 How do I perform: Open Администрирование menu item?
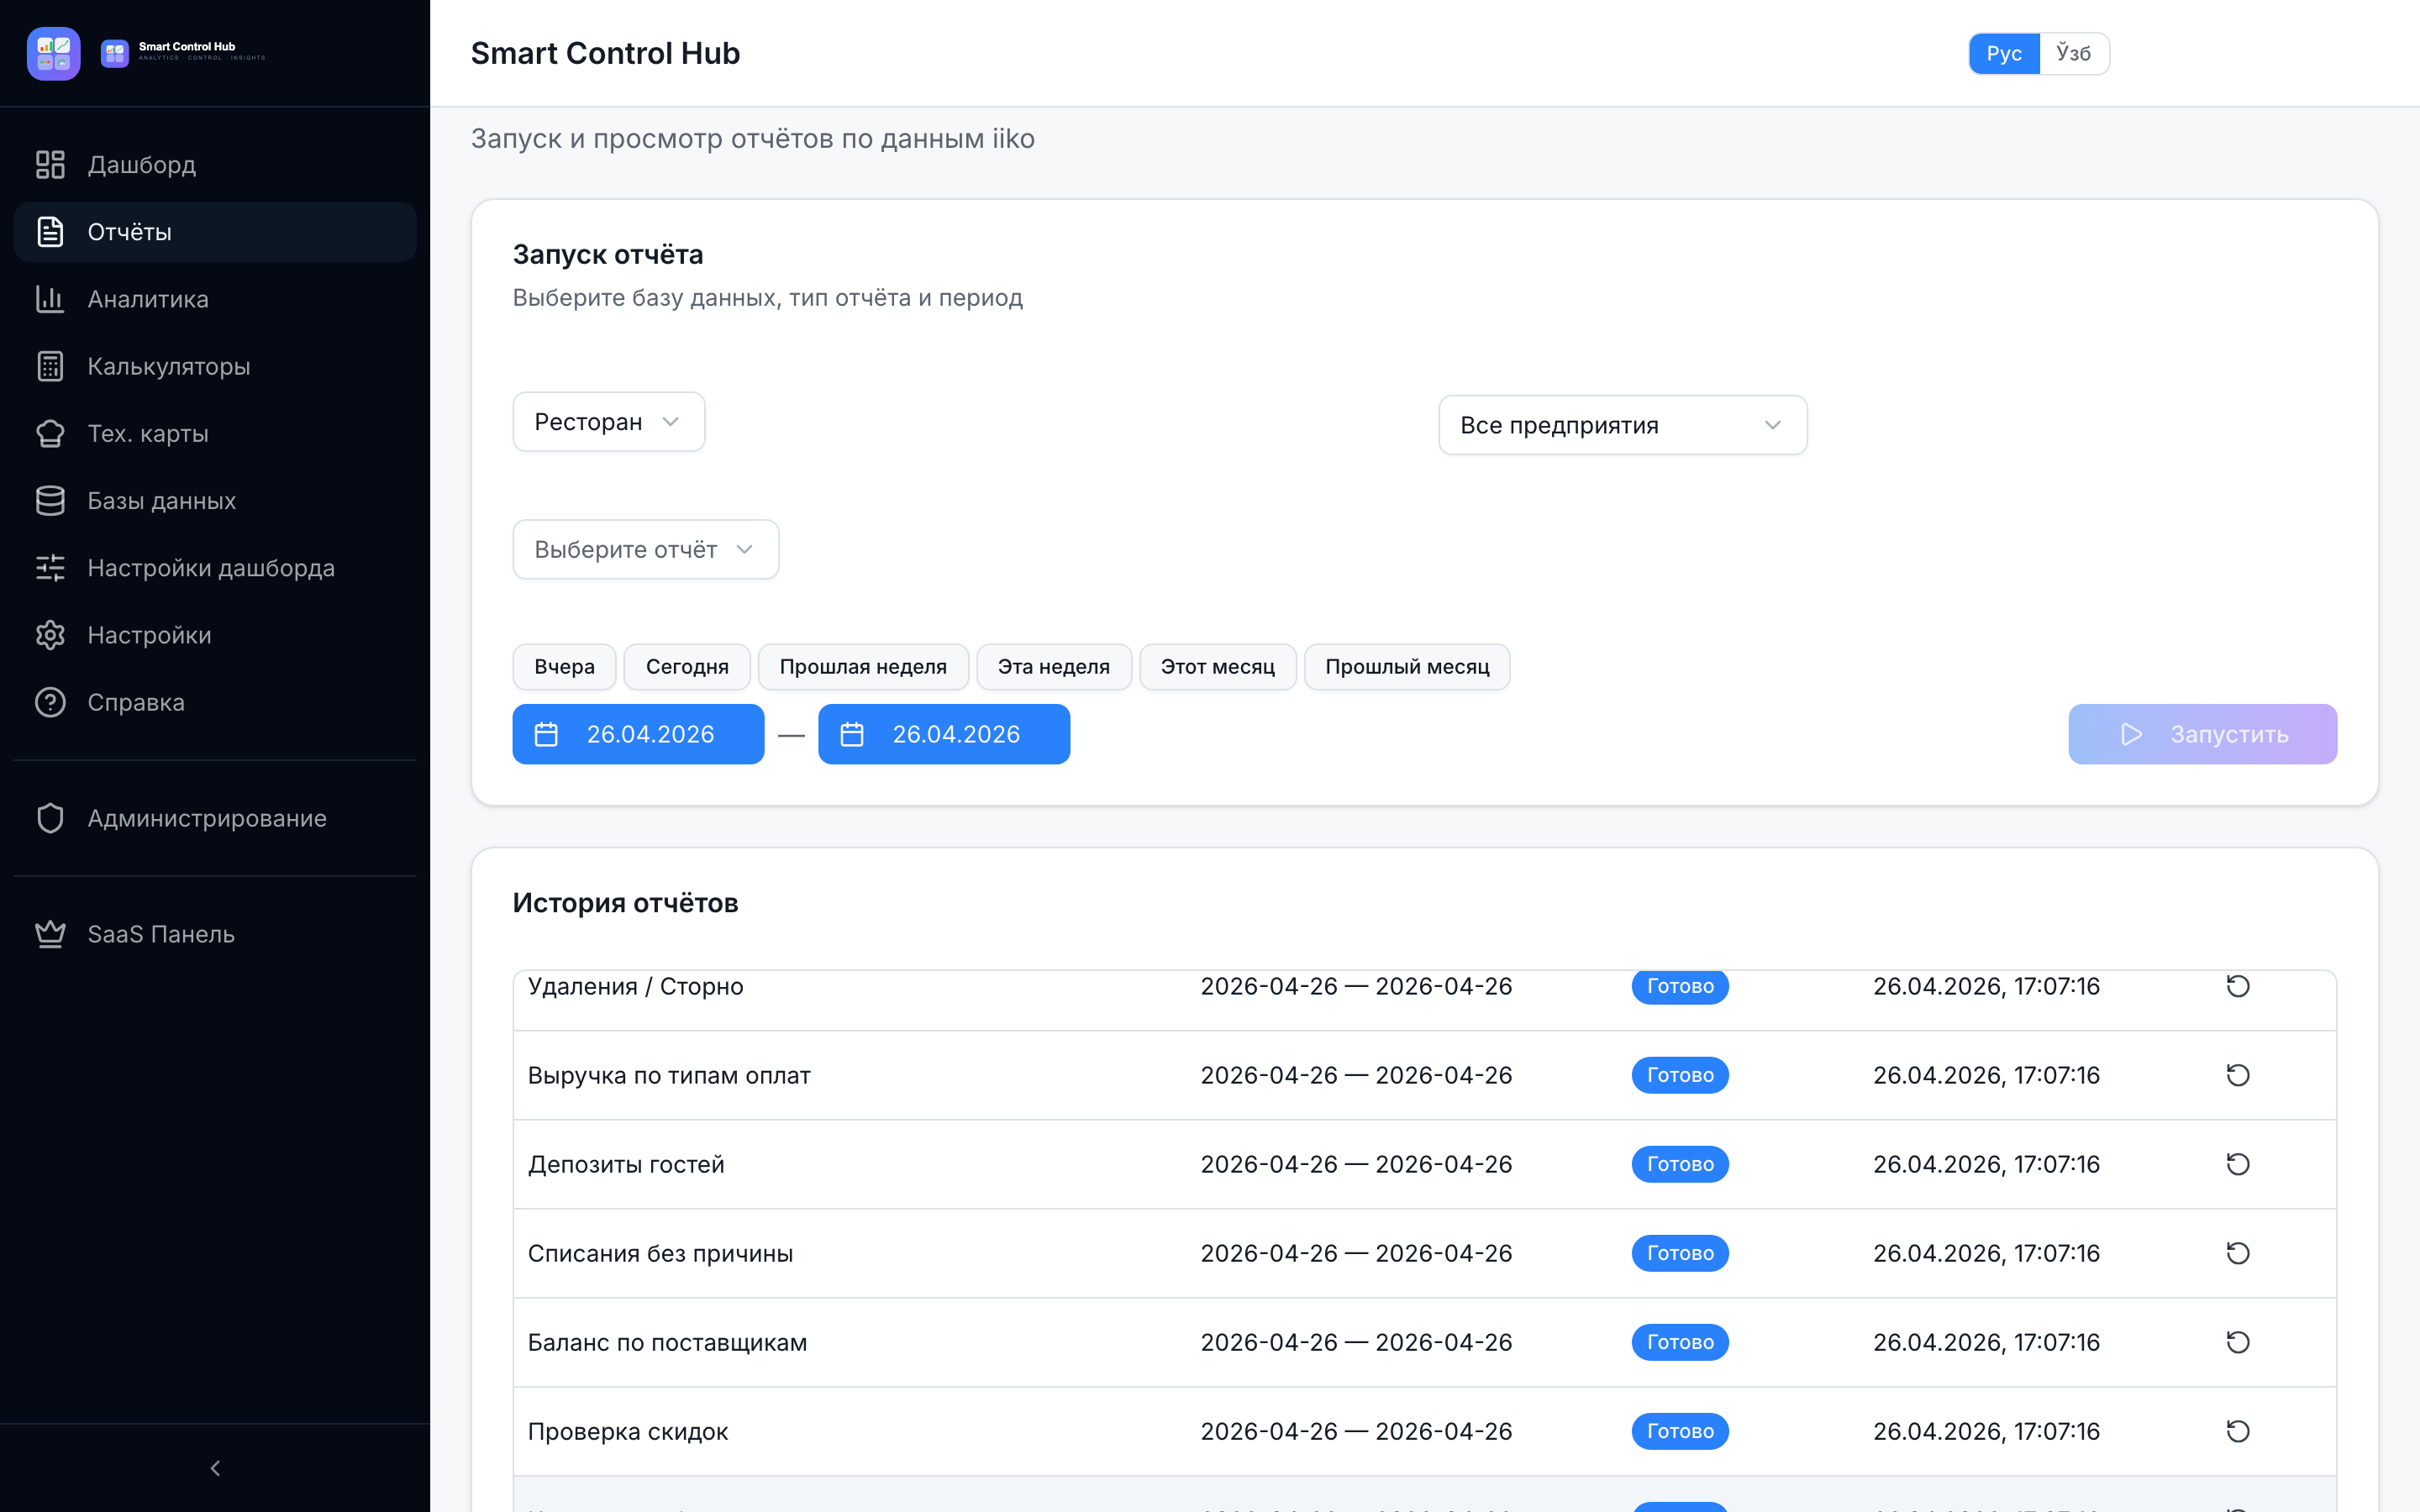(215, 818)
